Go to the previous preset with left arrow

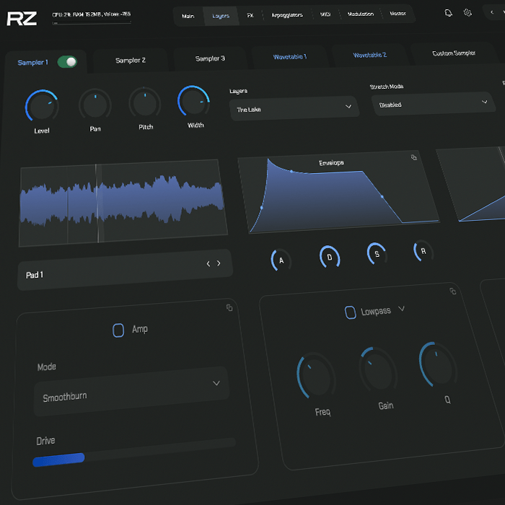[208, 264]
